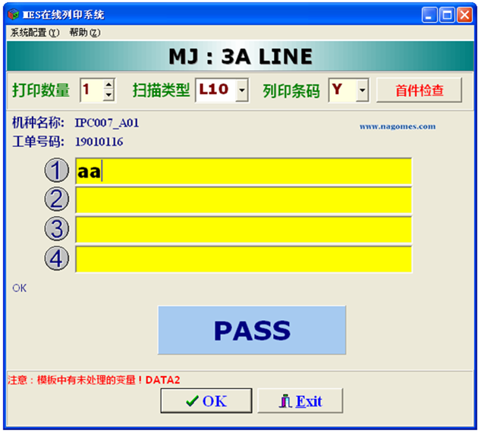
Task: Click the circled number 4 icon
Action: tap(56, 259)
